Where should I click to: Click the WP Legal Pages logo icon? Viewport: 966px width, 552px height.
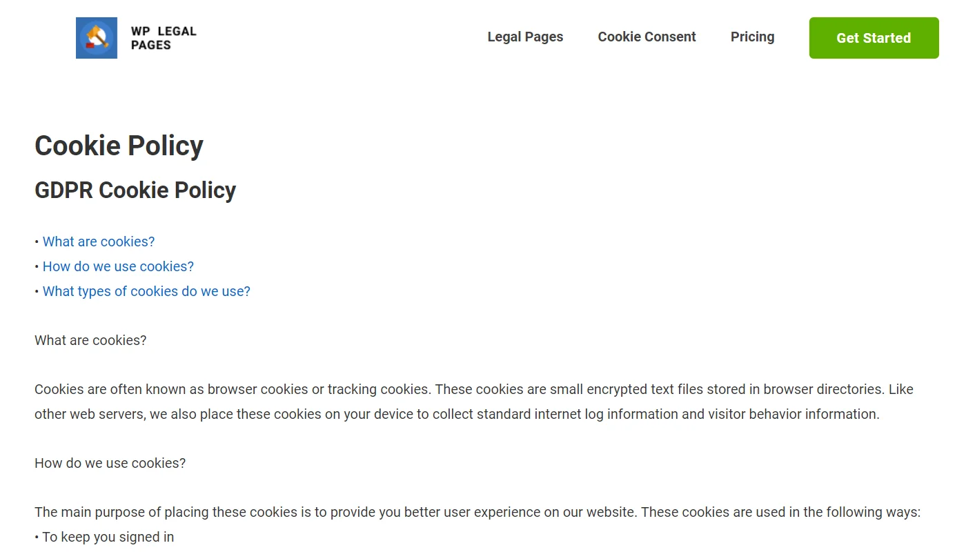97,38
